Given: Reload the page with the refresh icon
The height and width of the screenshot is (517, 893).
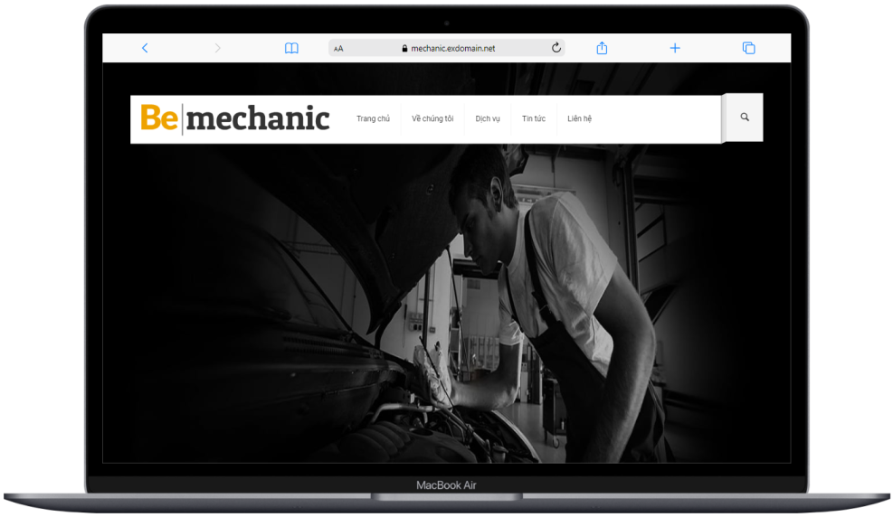Looking at the screenshot, I should (556, 48).
